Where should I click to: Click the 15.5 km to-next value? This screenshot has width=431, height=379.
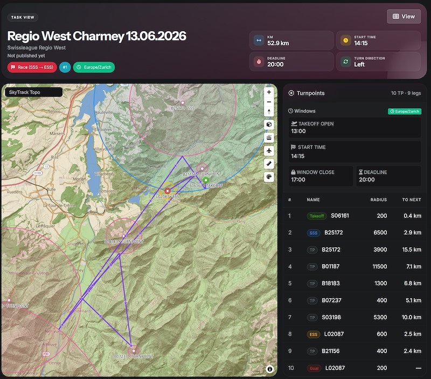412,250
